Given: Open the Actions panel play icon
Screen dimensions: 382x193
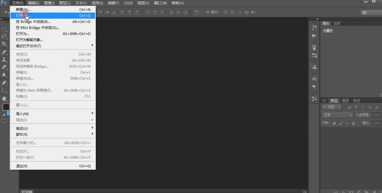Looking at the screenshot, I should click(x=314, y=35).
